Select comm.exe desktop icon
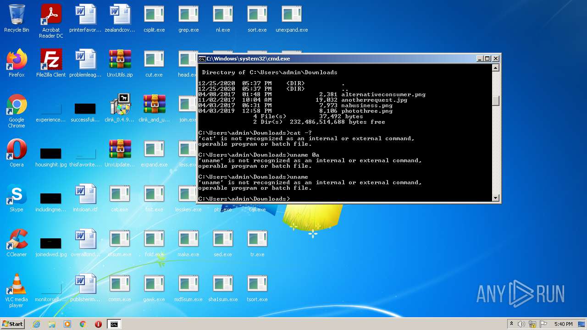Viewport: 587px width, 330px height. pyautogui.click(x=120, y=288)
